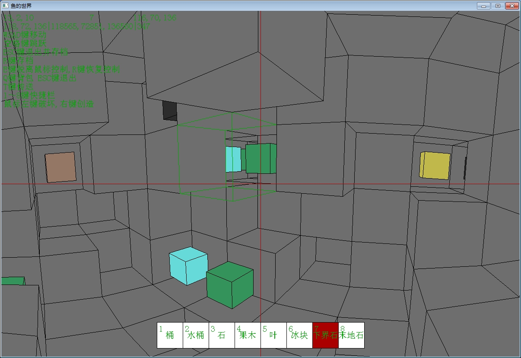521x358 pixels.
Task: Pick the 果木 item in slot 4
Action: [248, 335]
